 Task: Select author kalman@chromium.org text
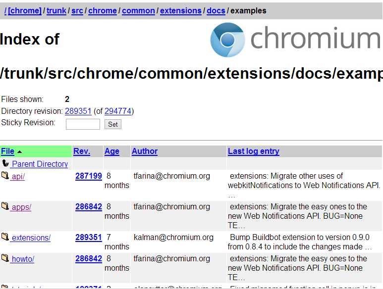pos(173,237)
